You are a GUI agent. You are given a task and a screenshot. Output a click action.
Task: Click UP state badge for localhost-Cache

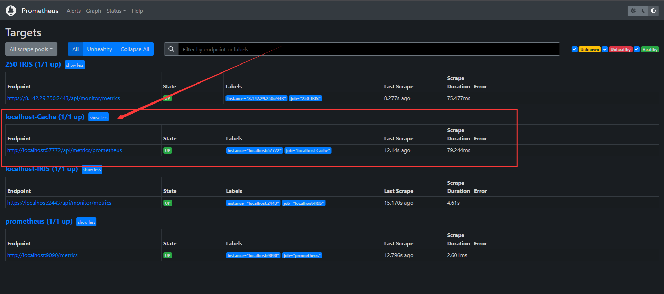pyautogui.click(x=168, y=150)
